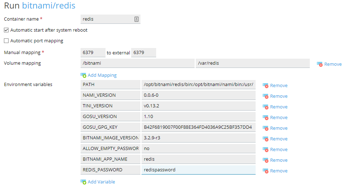Click the 'Automatic start after system reboot' label
The height and width of the screenshot is (187, 354).
tap(49, 30)
